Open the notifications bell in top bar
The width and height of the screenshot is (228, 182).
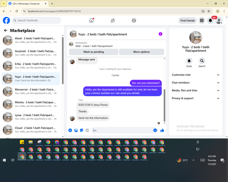coord(210,20)
